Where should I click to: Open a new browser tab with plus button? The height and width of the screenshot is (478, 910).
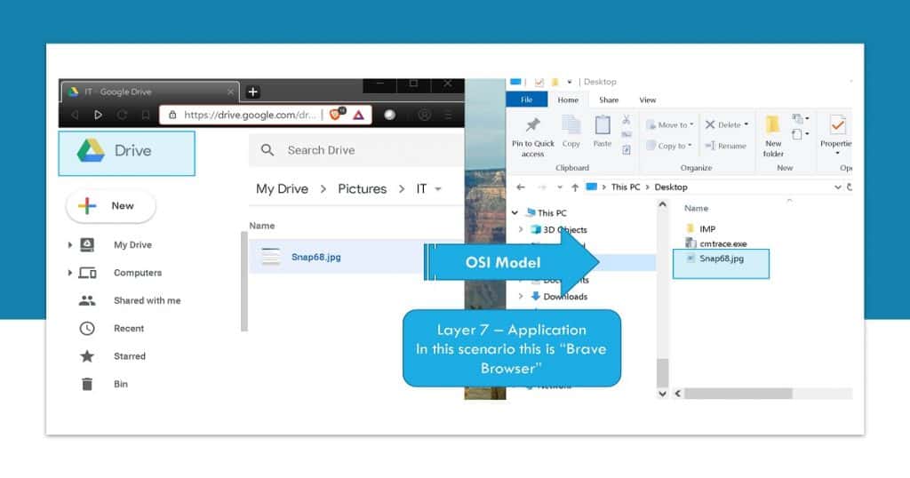coord(252,92)
